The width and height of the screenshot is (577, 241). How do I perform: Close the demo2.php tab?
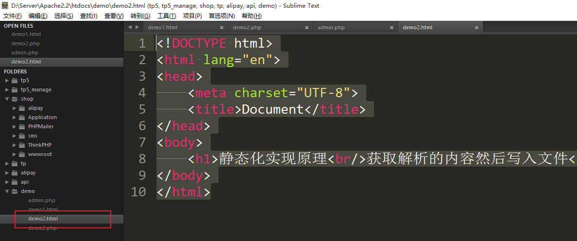click(x=306, y=28)
